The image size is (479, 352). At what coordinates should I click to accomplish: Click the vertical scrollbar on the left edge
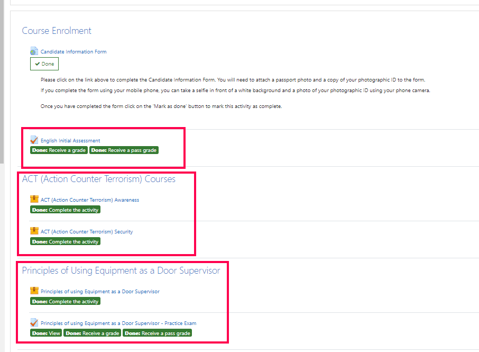point(2,82)
